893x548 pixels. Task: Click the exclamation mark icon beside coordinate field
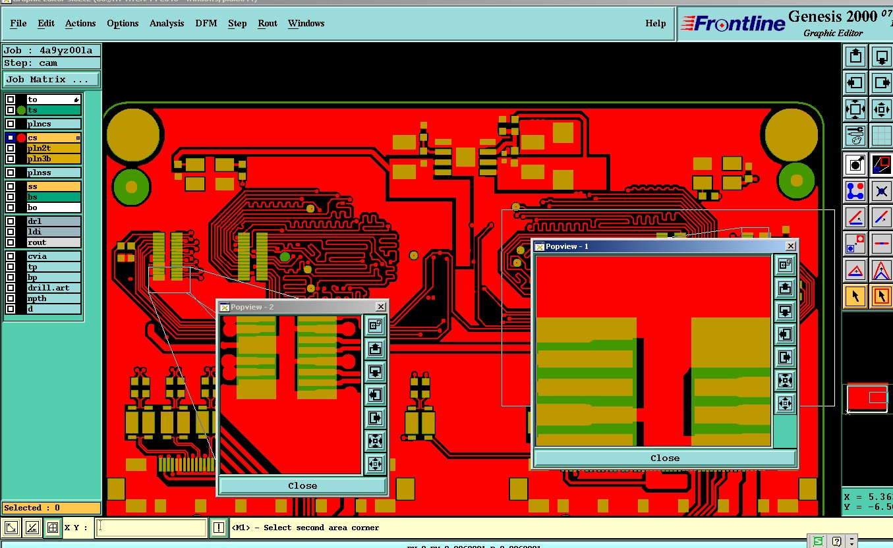tap(219, 528)
